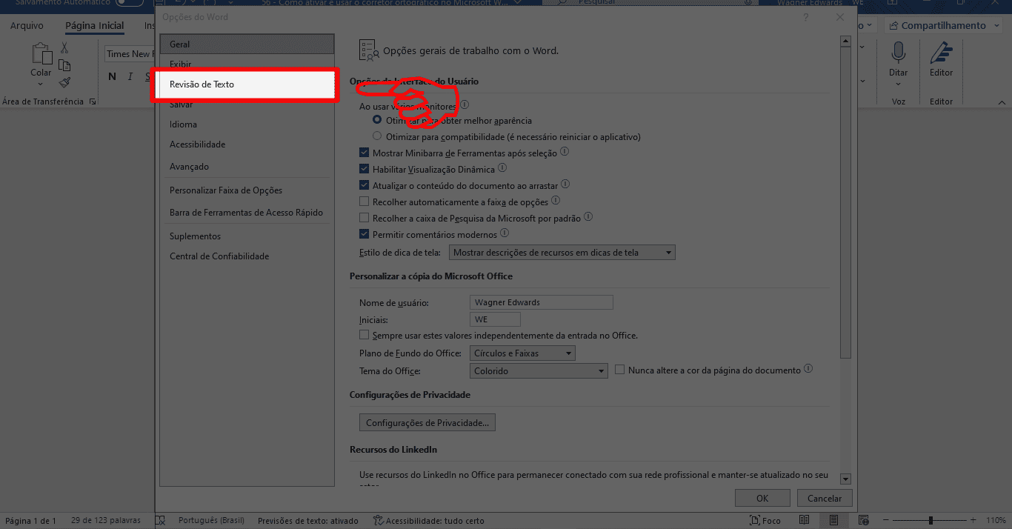
Task: Expand Área de Transferência dialog launcher
Action: (93, 102)
